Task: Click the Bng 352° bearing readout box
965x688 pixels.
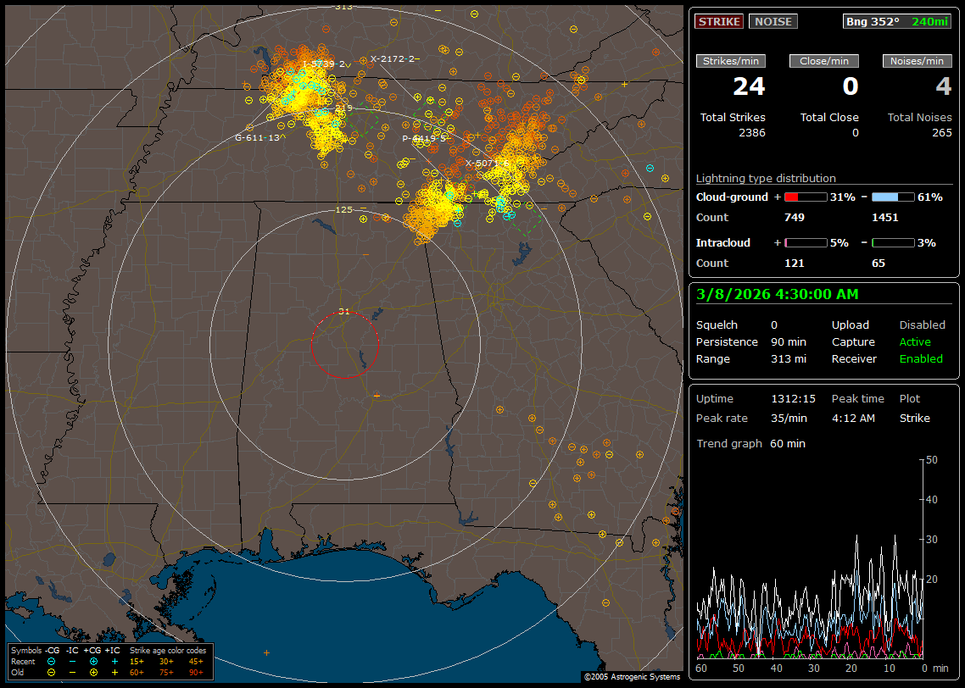Action: click(897, 21)
